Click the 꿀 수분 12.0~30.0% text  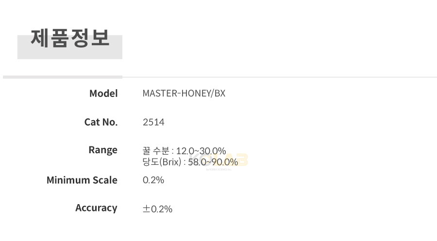click(184, 151)
